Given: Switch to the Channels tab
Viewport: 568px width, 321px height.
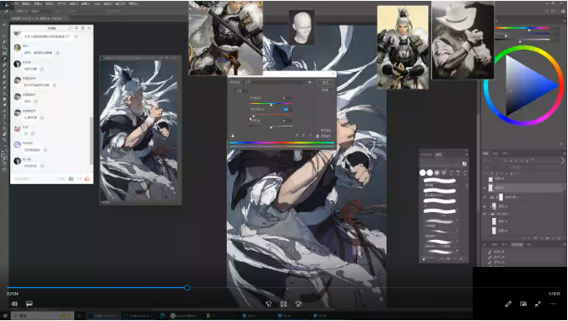Looking at the screenshot, I should point(495,154).
